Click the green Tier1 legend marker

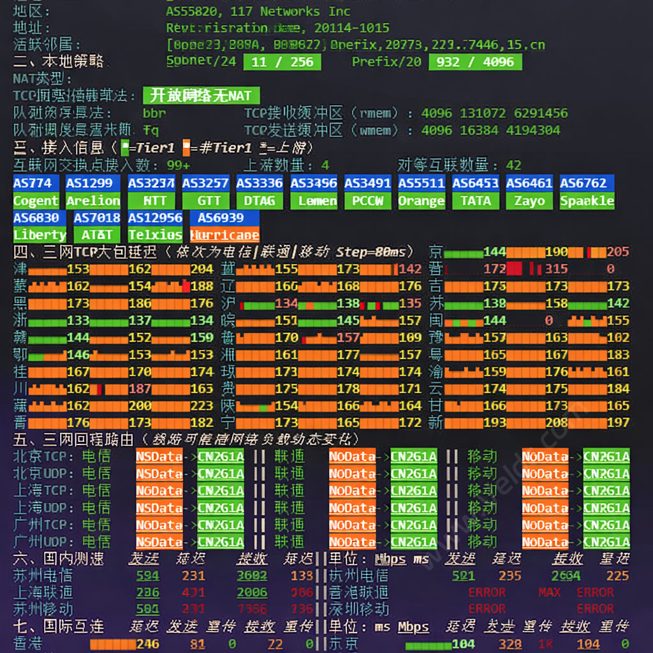click(x=124, y=148)
